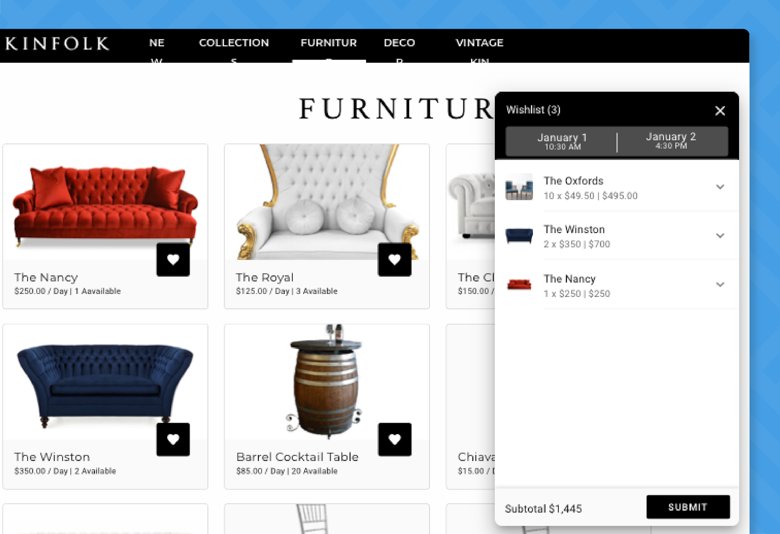Click '$125.00 / Day | 3 Available' text
This screenshot has width=780, height=534.
(287, 291)
